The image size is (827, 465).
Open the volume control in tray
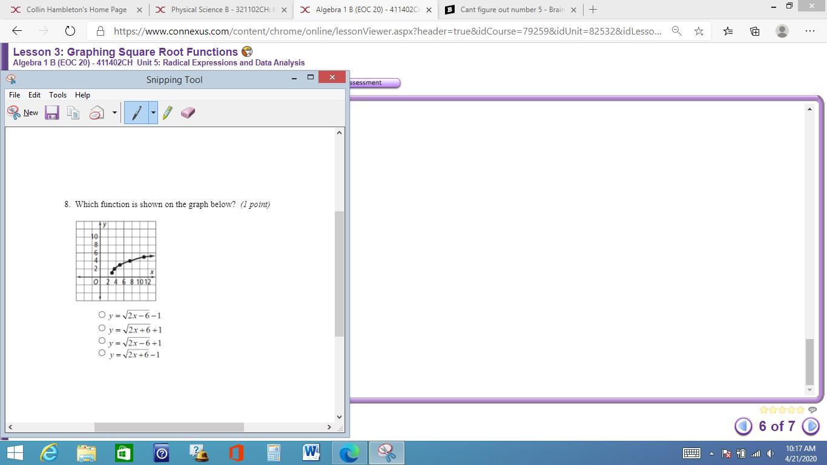pos(770,453)
